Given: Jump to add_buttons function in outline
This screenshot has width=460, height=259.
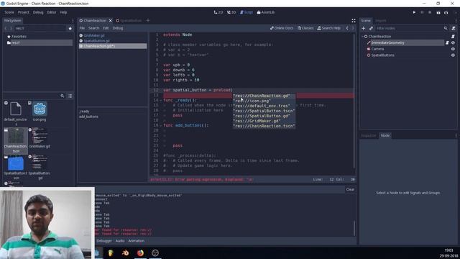Looking at the screenshot, I should coord(88,117).
